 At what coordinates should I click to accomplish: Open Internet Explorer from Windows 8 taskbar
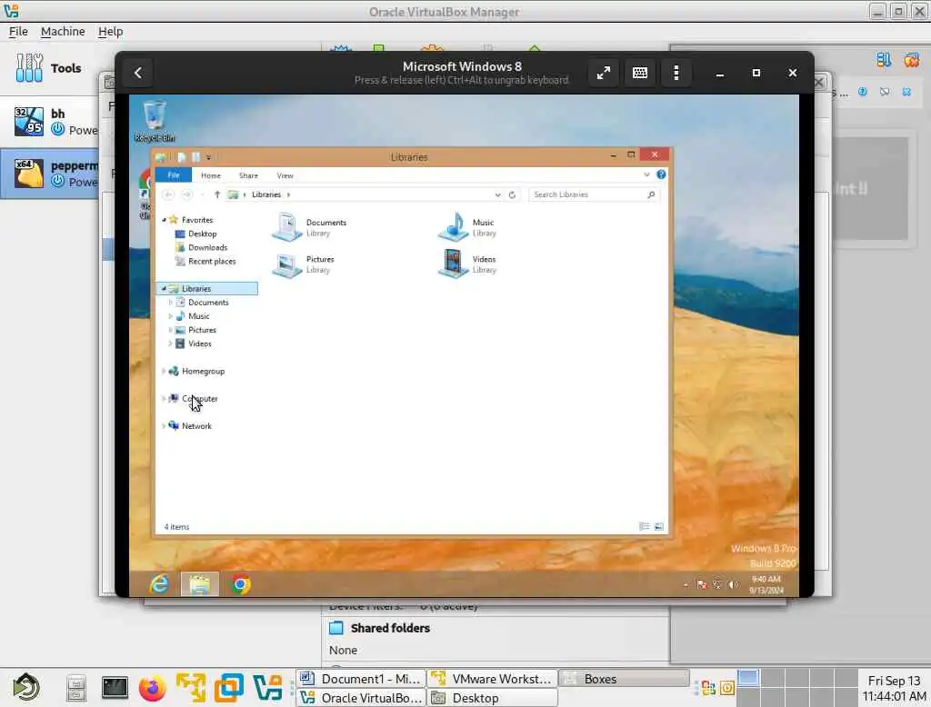click(x=159, y=584)
